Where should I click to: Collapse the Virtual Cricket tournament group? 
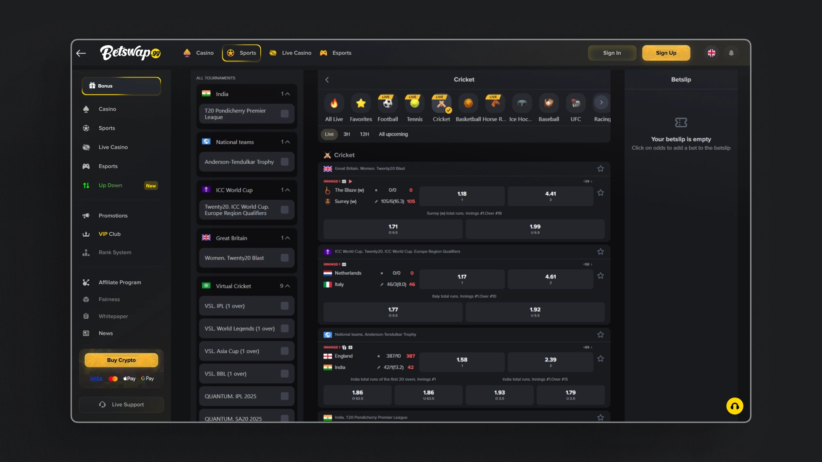(x=287, y=286)
